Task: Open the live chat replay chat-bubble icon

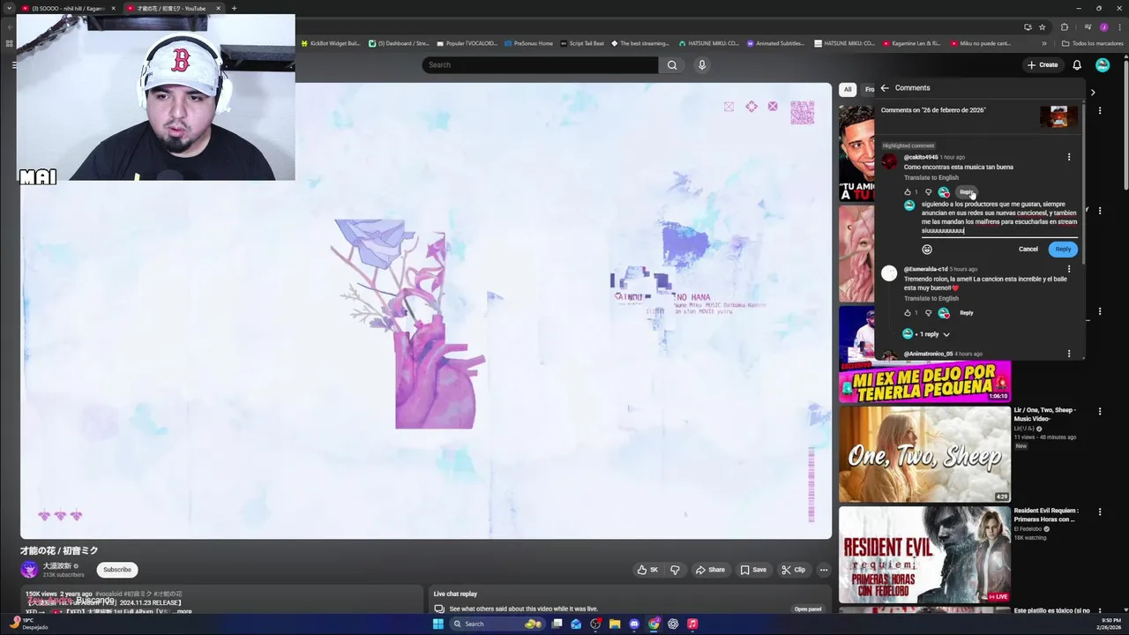Action: click(x=439, y=609)
